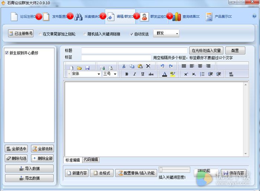Click the 去格式 button
Viewport: 260px width, 191px height.
[x=102, y=173]
